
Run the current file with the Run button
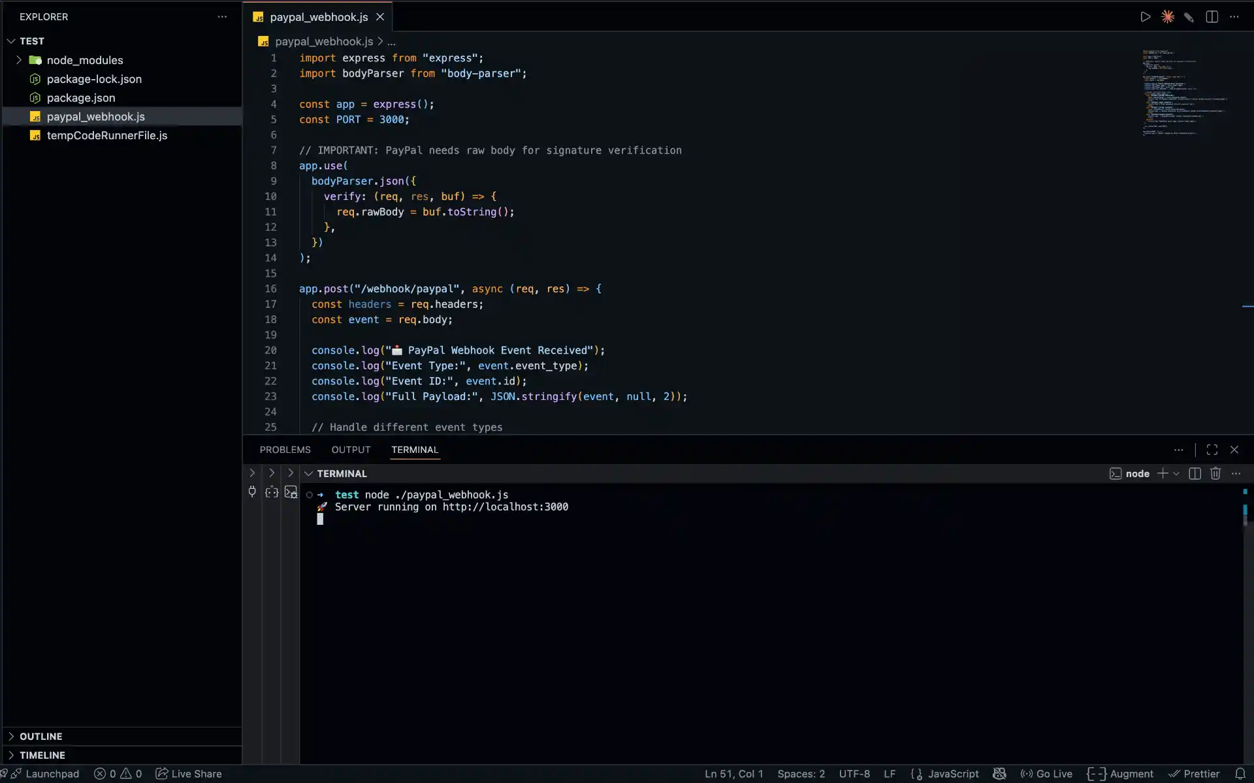(1146, 16)
